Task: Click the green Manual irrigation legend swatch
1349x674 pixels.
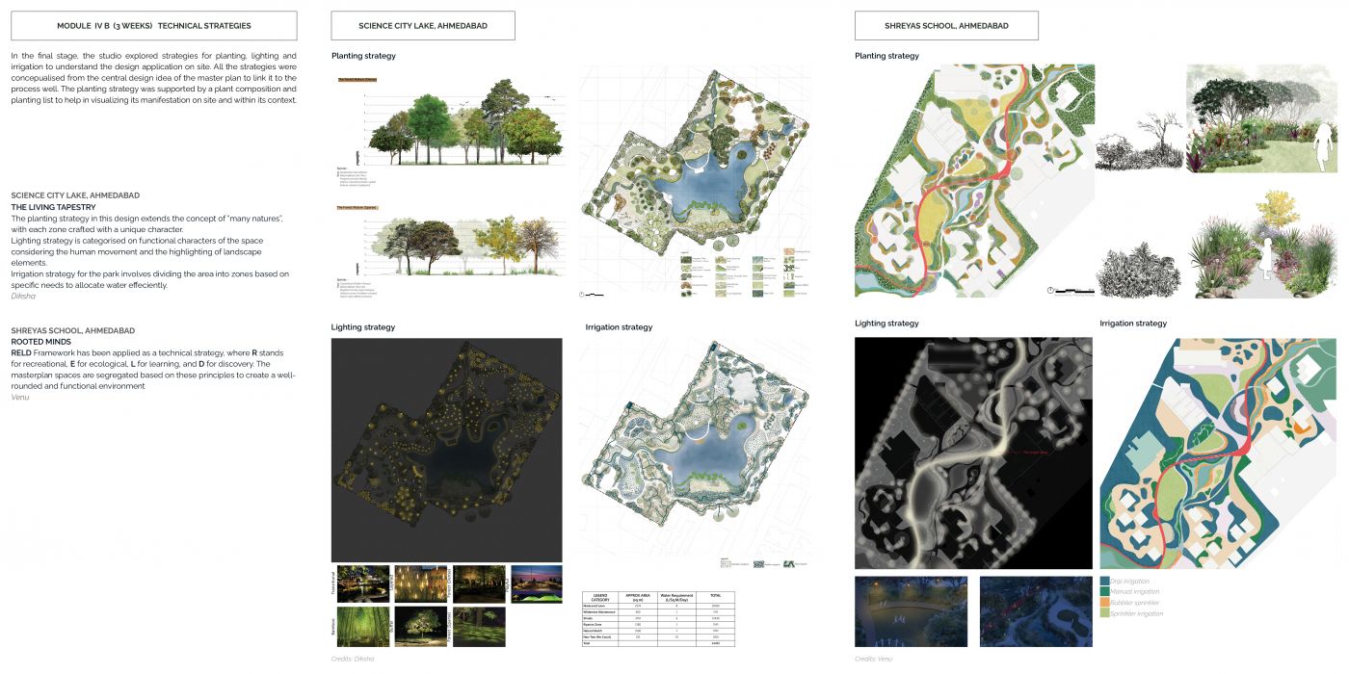Action: tap(1104, 591)
